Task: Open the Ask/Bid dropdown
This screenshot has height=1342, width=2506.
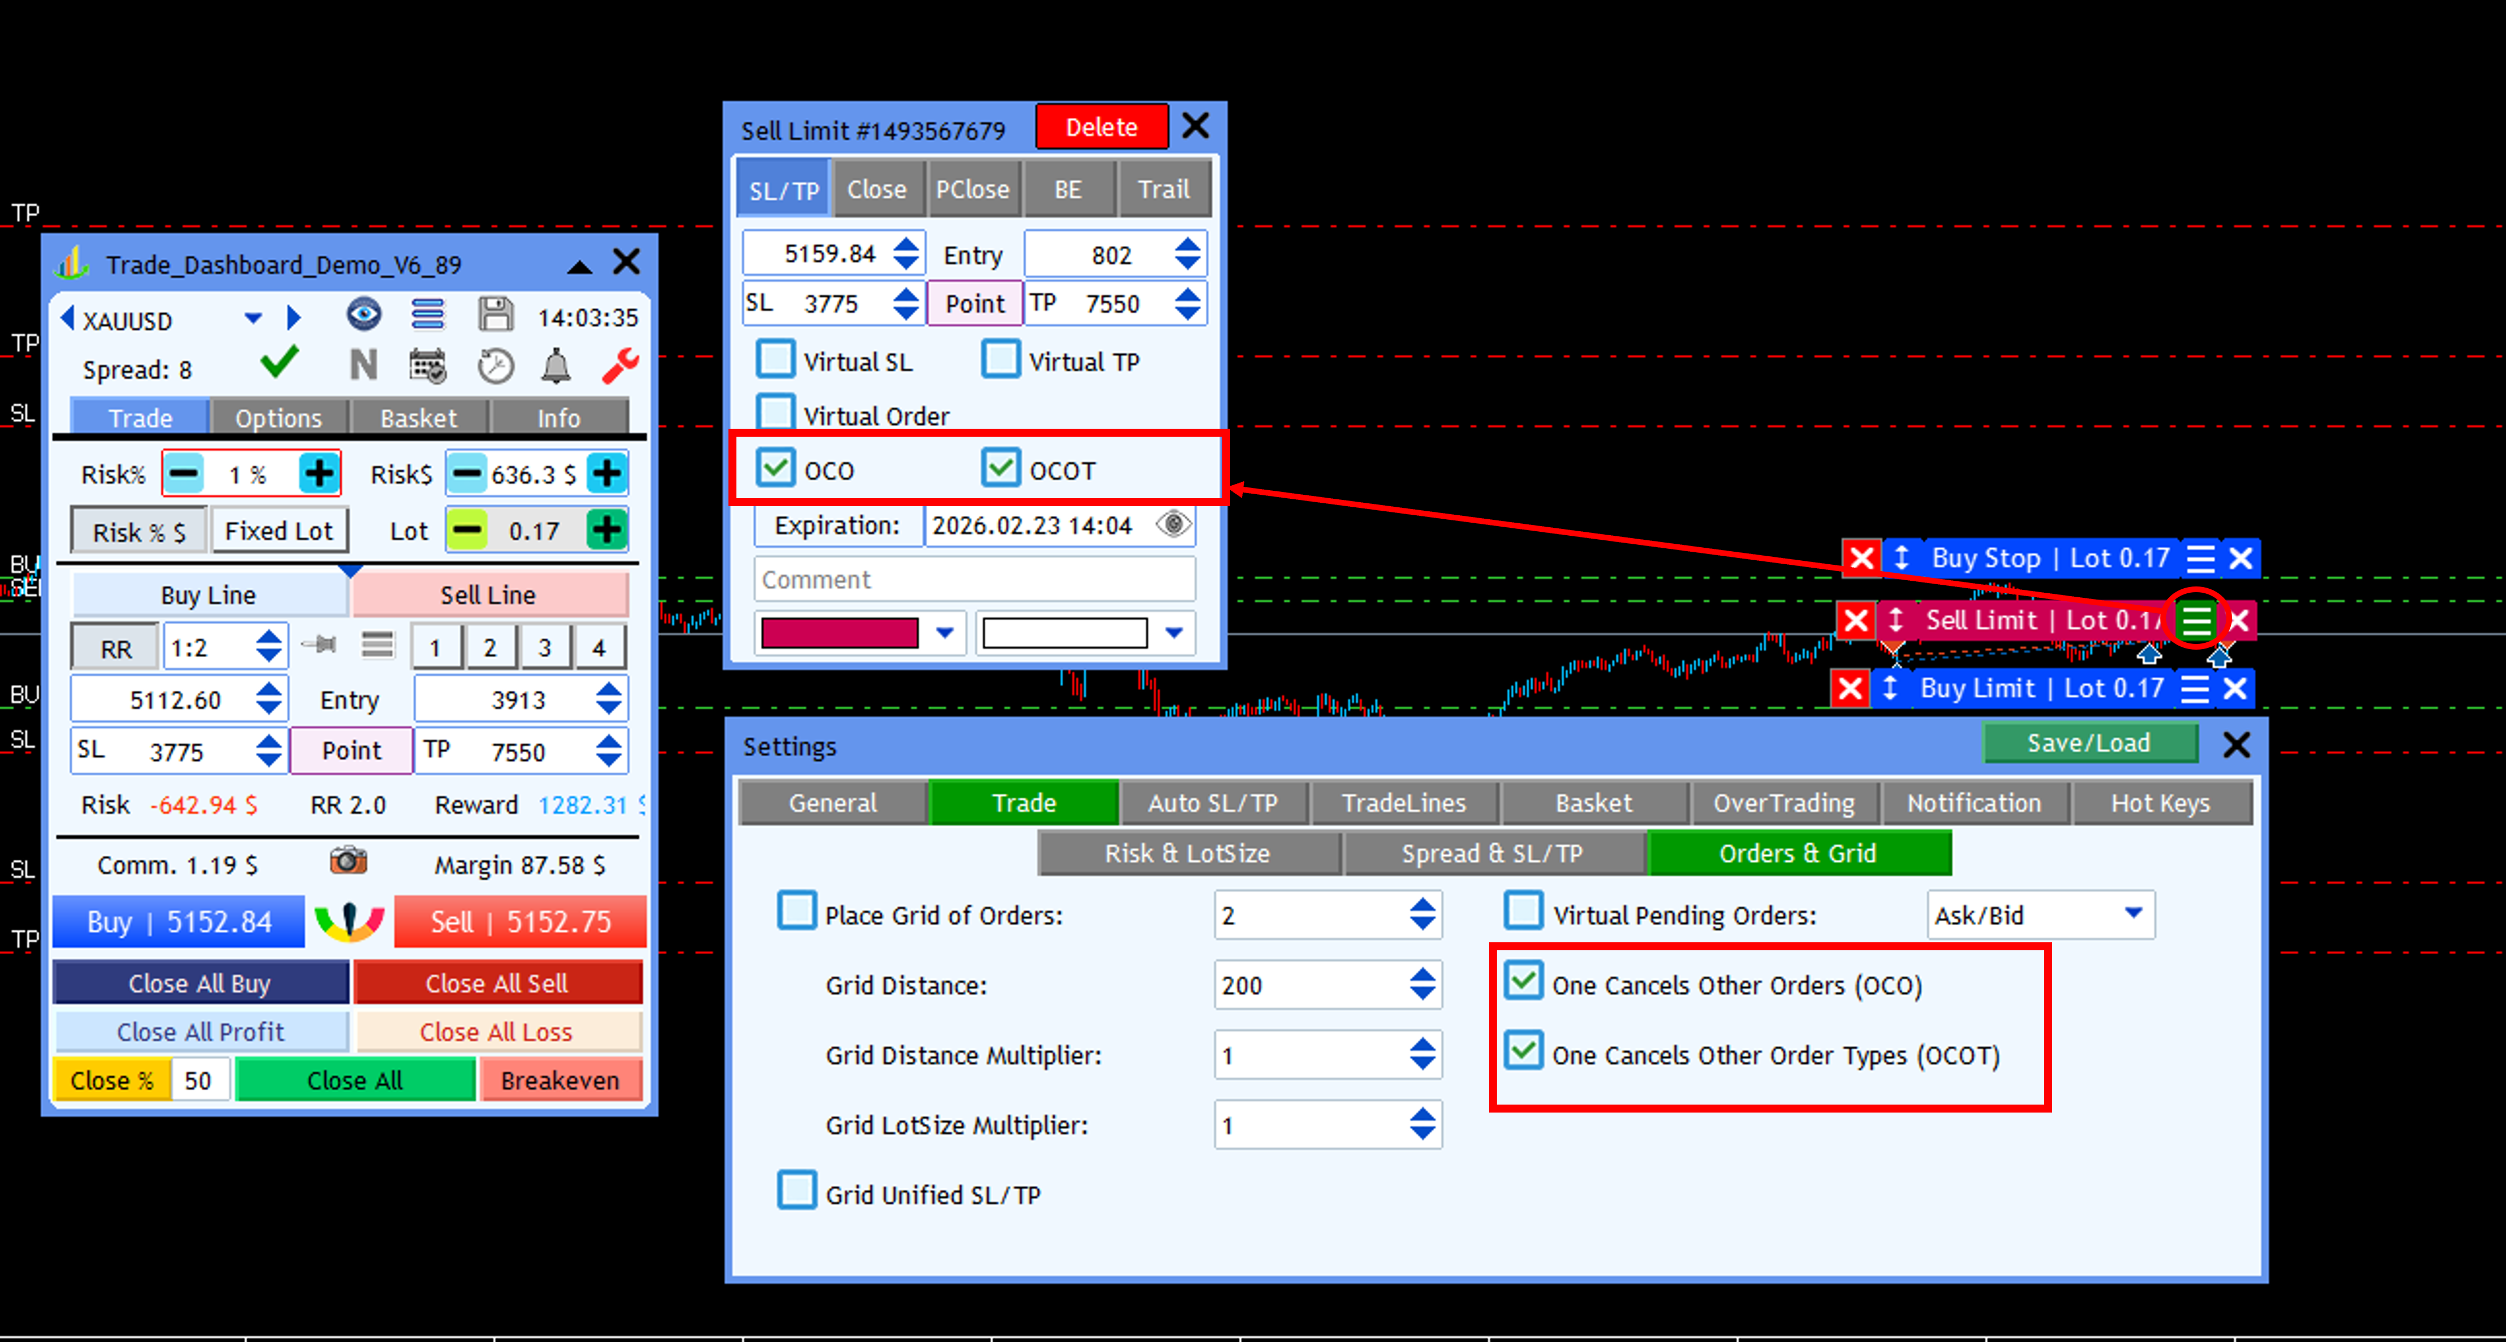Action: pyautogui.click(x=2132, y=913)
